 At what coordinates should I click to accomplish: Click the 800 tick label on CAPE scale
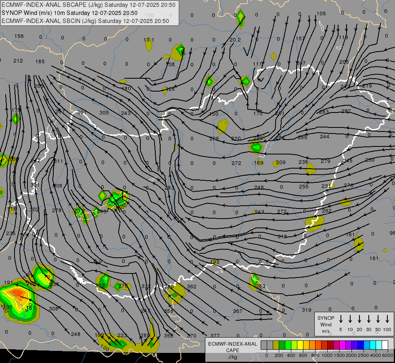point(315,355)
